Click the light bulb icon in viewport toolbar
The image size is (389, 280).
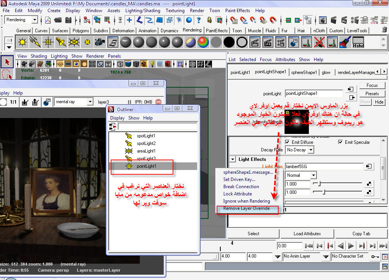152,64
